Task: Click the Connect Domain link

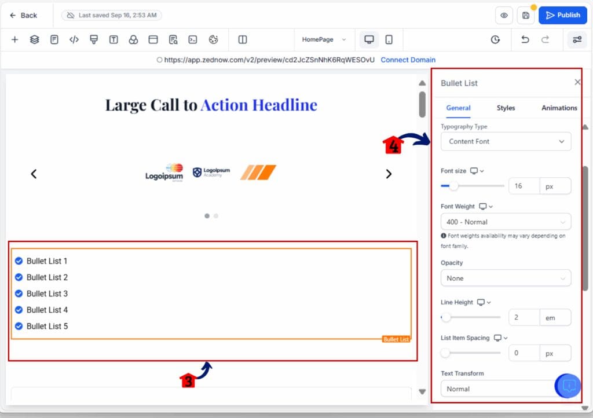Action: [408, 60]
